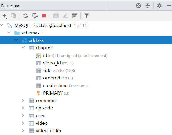Click the Collapse All icon in the header
Screen dimensions: 172x135
pyautogui.click(x=148, y=6)
